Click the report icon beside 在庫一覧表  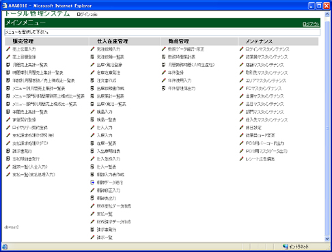tap(92, 143)
